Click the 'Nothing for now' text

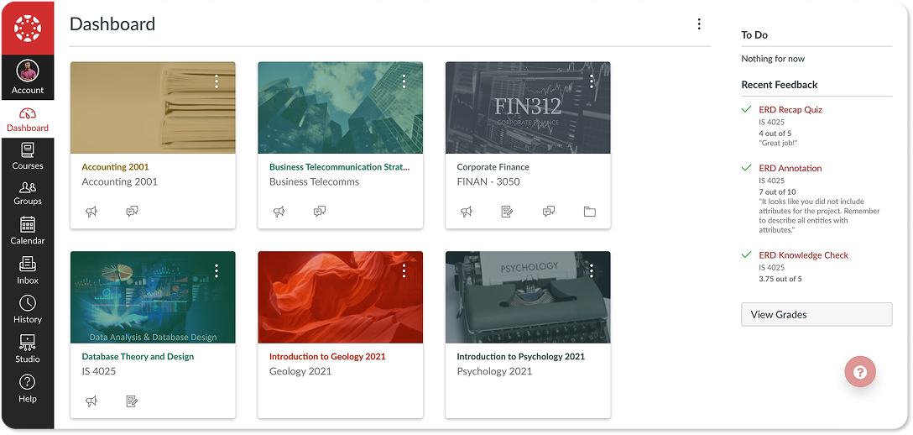[773, 59]
